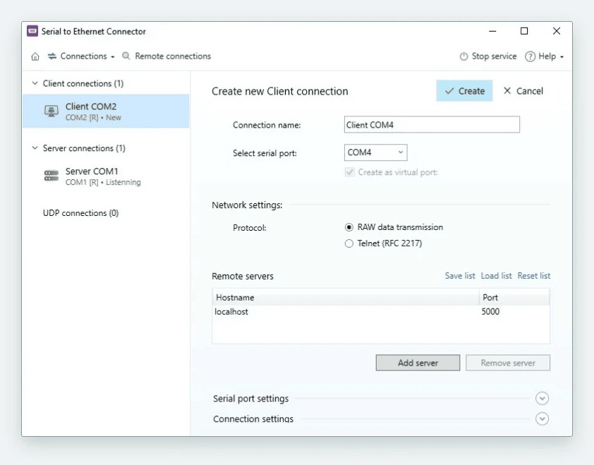Click the home icon in toolbar
594x465 pixels.
[35, 56]
